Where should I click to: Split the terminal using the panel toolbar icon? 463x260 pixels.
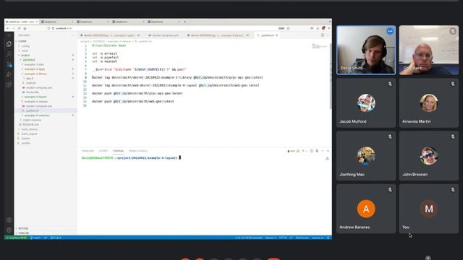pyautogui.click(x=311, y=151)
